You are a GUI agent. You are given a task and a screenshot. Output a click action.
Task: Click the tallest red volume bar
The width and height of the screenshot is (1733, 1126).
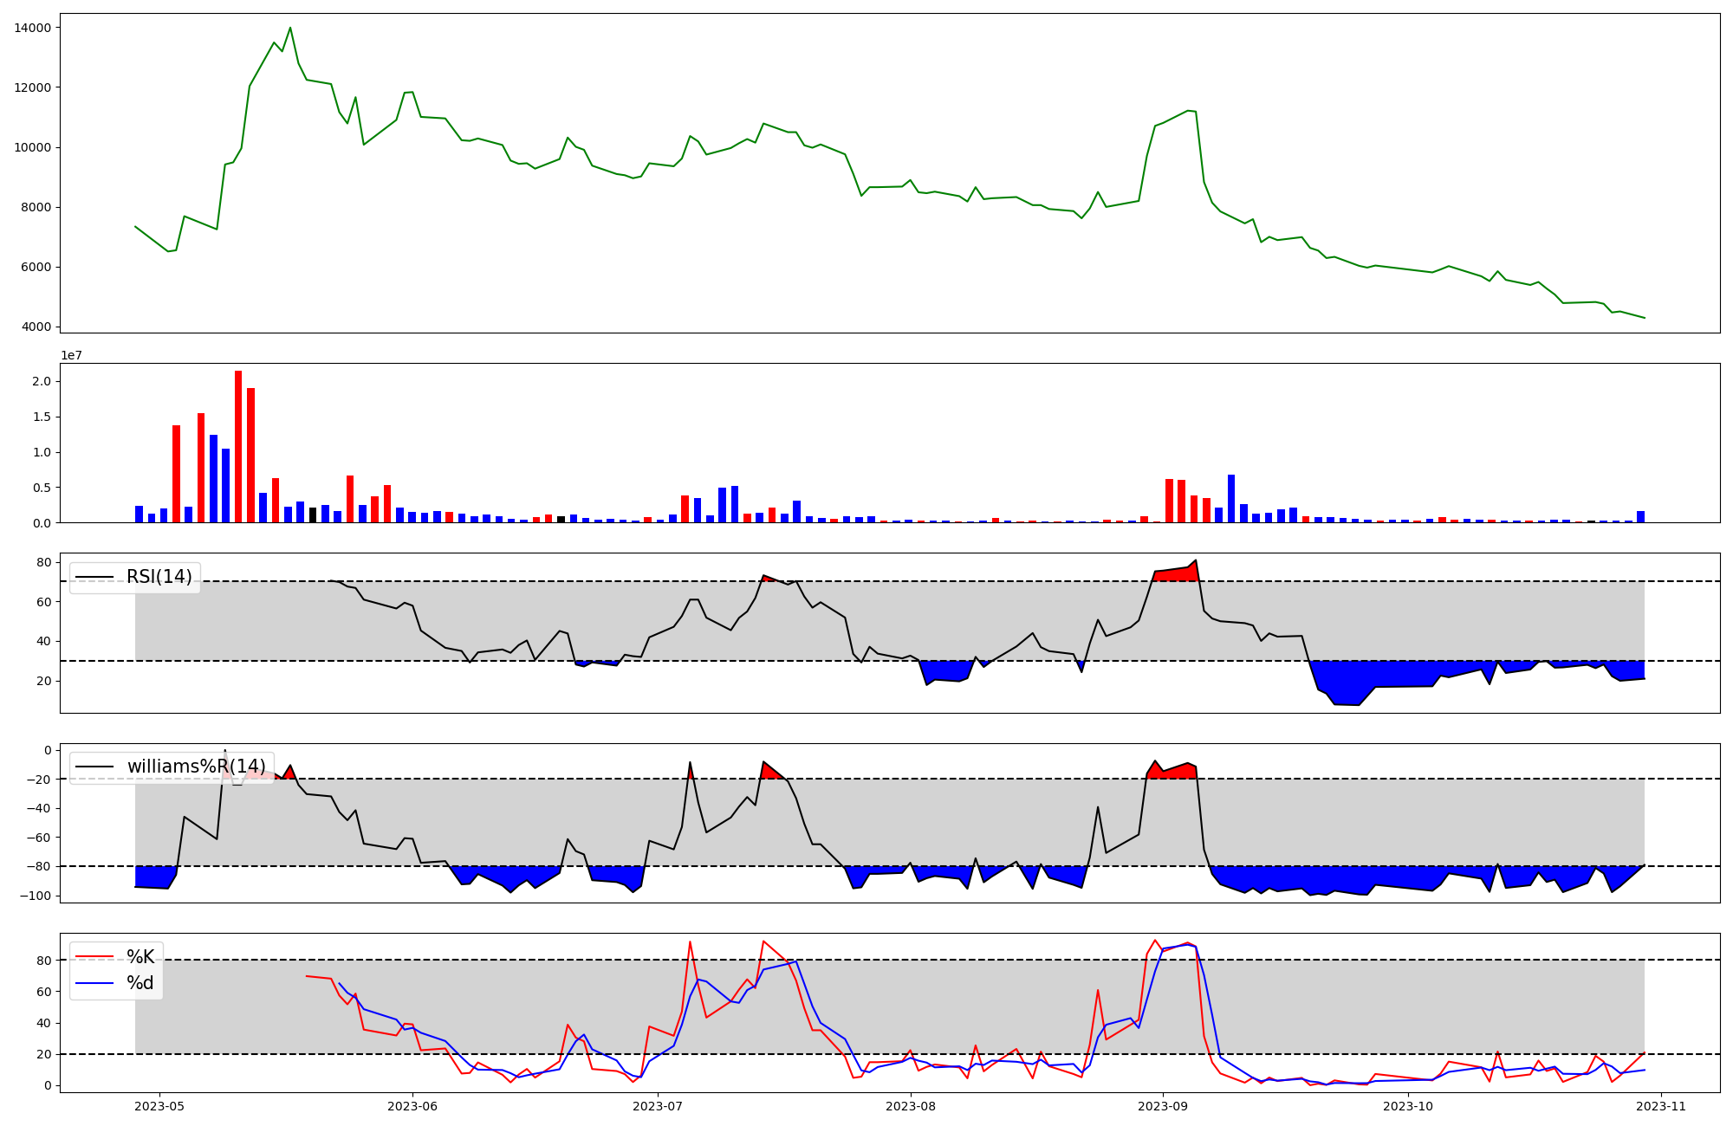(238, 446)
